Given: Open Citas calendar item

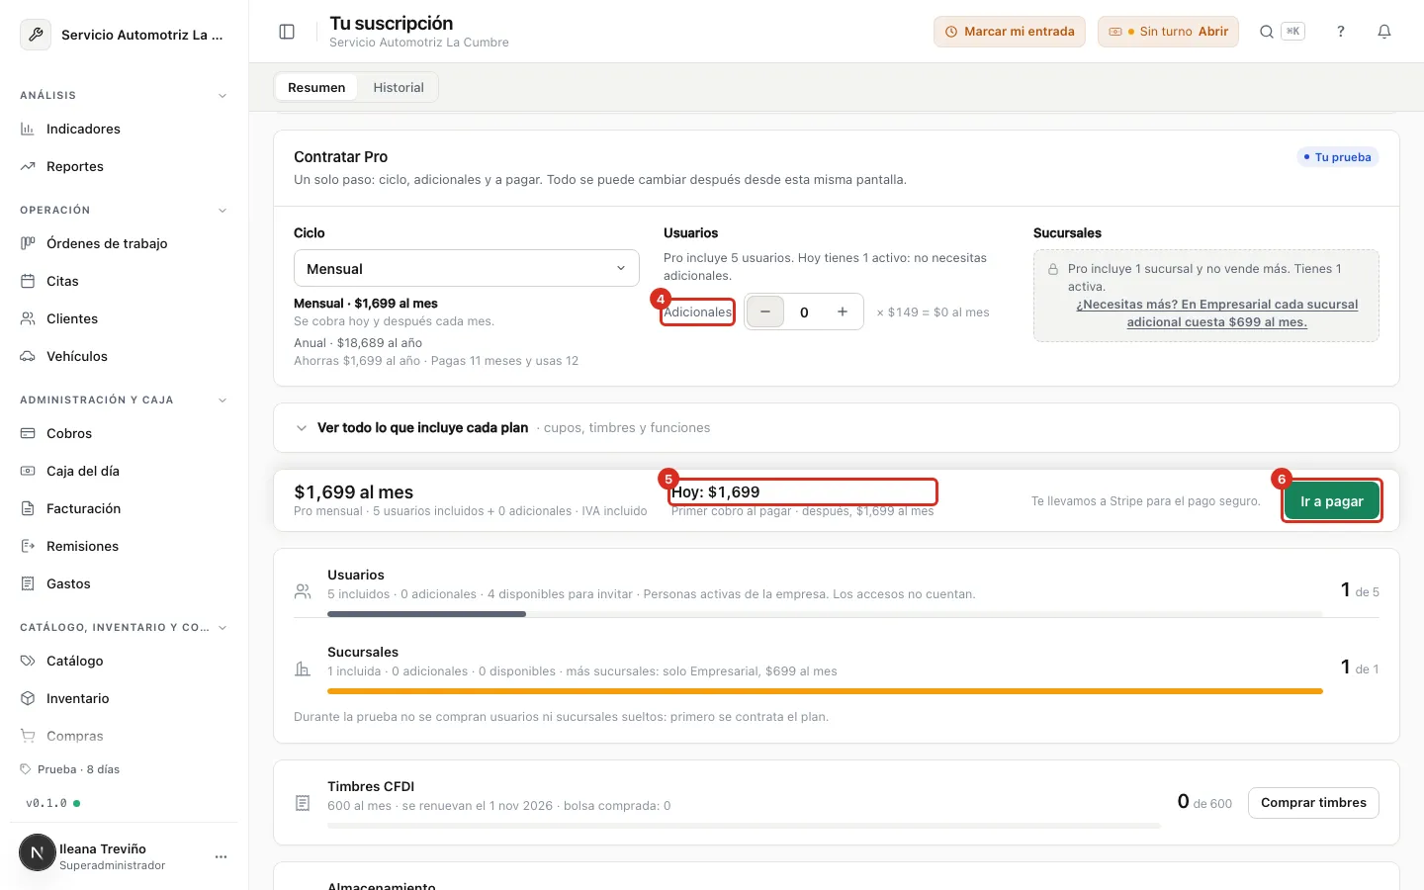Looking at the screenshot, I should 124,281.
